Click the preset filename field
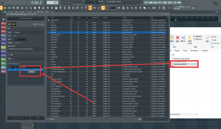 (x=26, y=49)
